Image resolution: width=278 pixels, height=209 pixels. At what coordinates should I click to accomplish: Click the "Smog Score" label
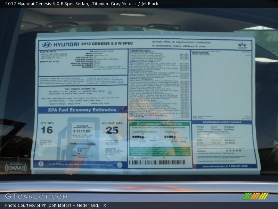pyautogui.click(x=171, y=132)
